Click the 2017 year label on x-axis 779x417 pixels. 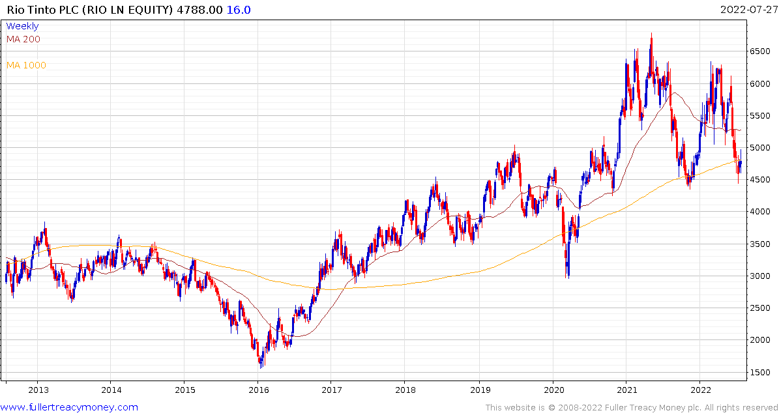331,389
